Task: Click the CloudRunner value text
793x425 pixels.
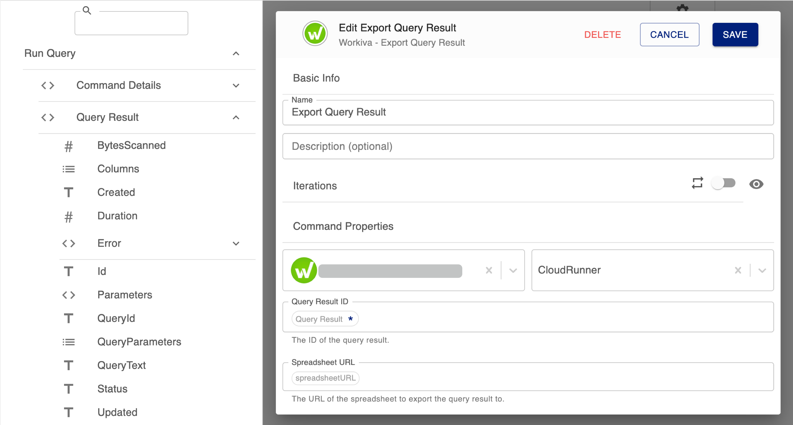Action: pyautogui.click(x=569, y=270)
